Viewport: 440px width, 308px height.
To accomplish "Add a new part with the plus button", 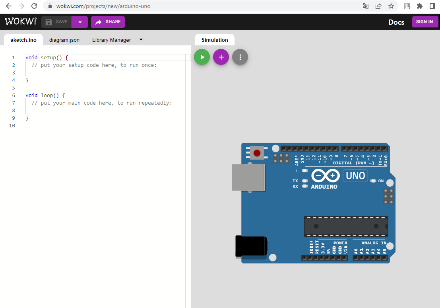I will [x=221, y=57].
